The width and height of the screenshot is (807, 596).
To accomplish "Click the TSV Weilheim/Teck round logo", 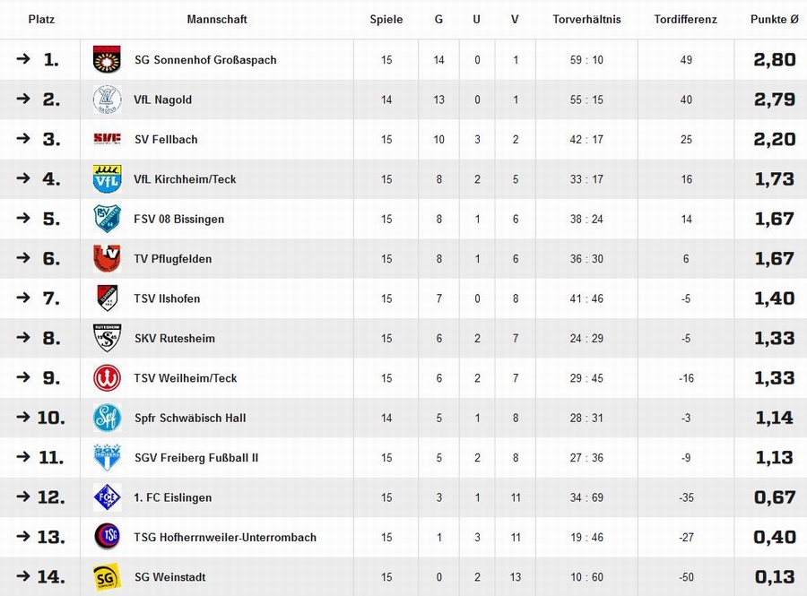I will coord(107,378).
